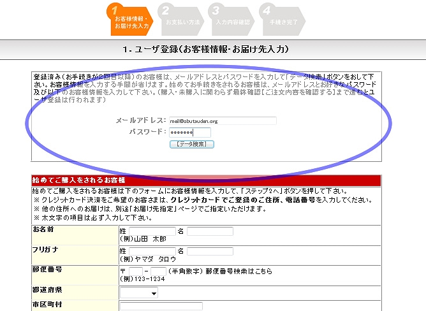Click the 姓 field in the お名前 row
Image resolution: width=426 pixels, height=311 pixels.
pos(152,231)
